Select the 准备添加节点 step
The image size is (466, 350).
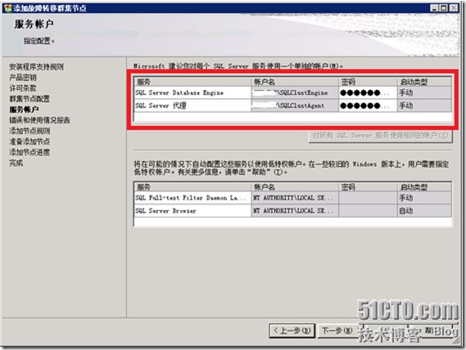(x=29, y=141)
